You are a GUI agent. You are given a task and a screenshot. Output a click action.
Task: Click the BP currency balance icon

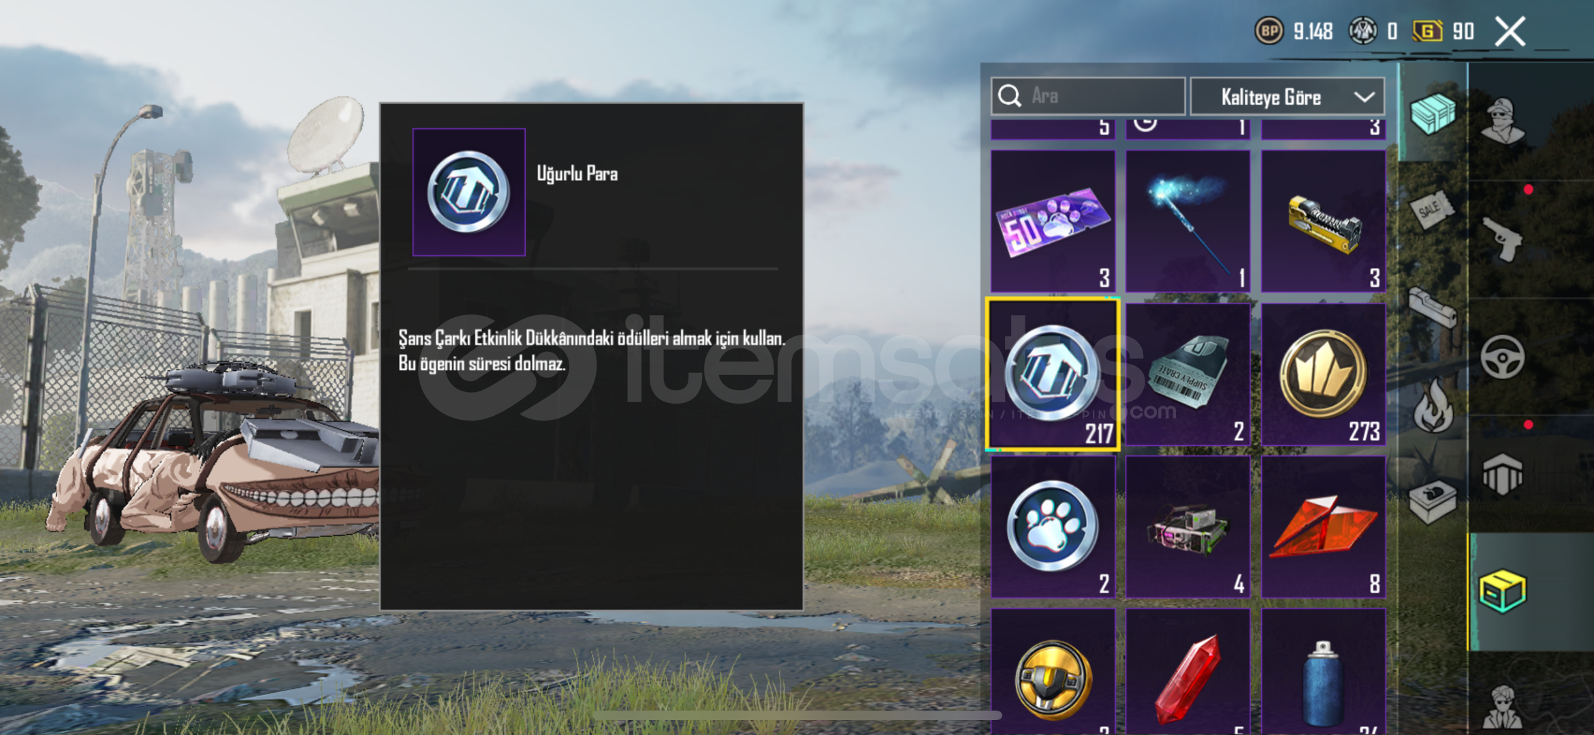(1269, 31)
